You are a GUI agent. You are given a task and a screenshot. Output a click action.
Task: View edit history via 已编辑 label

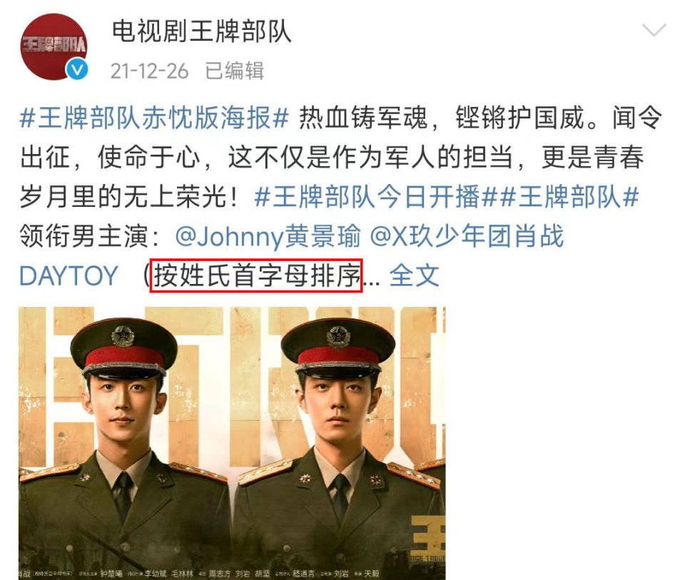point(235,71)
